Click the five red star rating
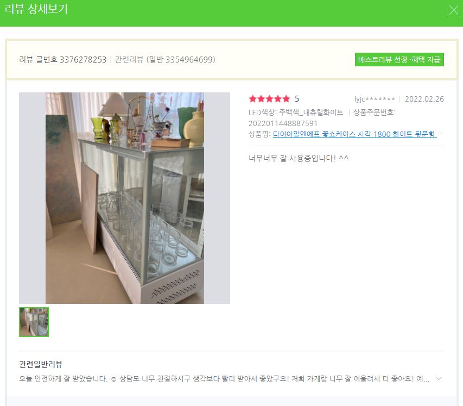 point(269,99)
